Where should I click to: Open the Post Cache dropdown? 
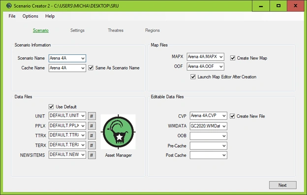[x=224, y=155]
